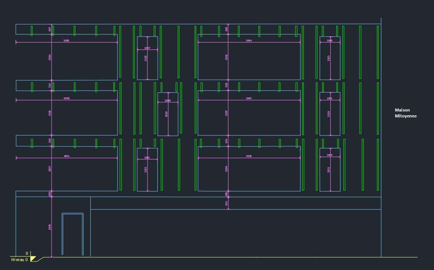Click the "Niveau 0" text label
This screenshot has height=270, width=434.
19,260
